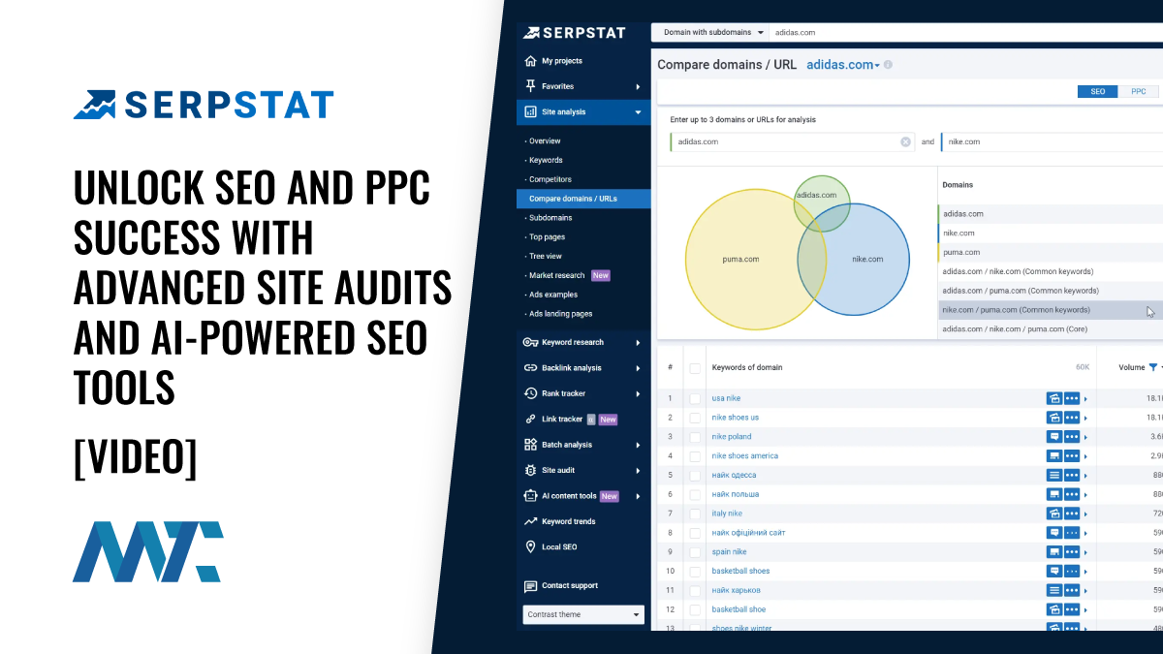
Task: Open more options for basketball shoes
Action: coord(1071,572)
